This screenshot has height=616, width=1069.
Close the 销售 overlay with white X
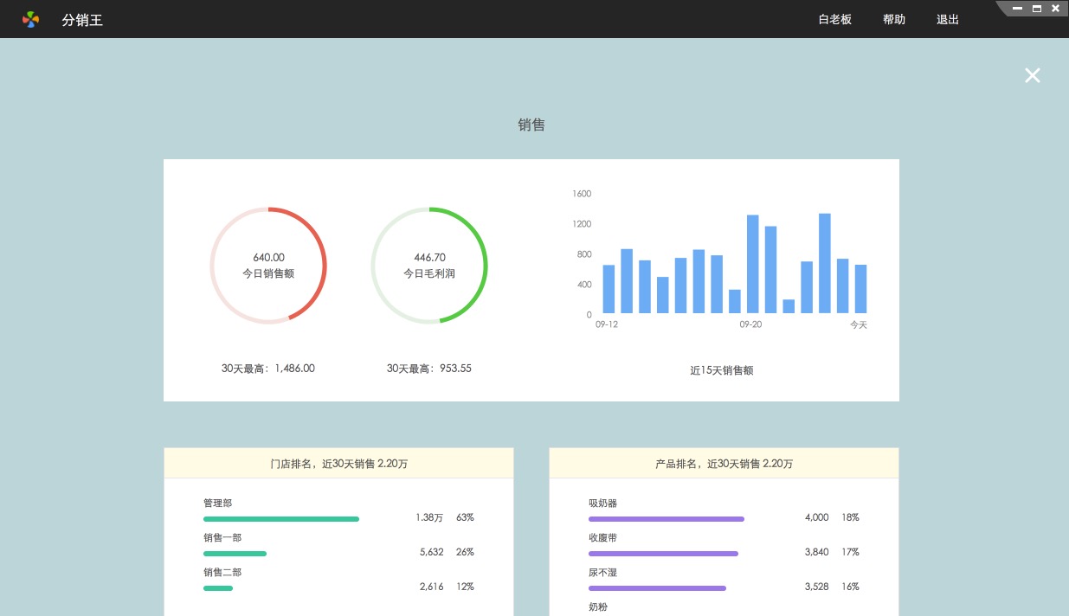coord(1032,75)
